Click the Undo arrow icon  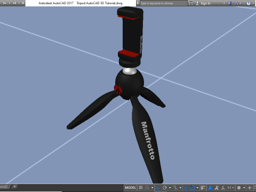(5, 3)
